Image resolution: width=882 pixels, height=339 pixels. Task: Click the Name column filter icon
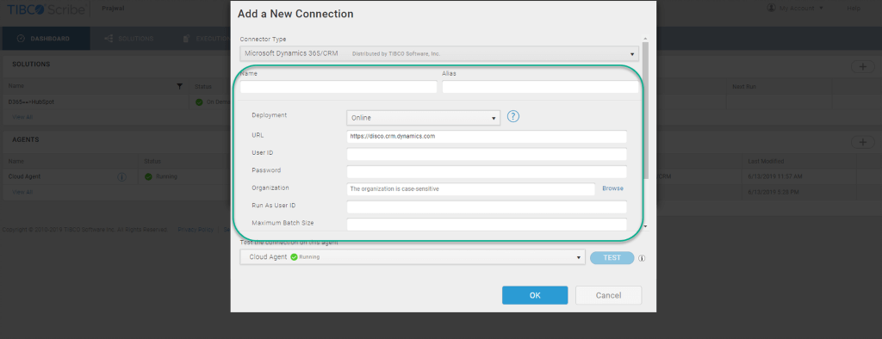(179, 87)
